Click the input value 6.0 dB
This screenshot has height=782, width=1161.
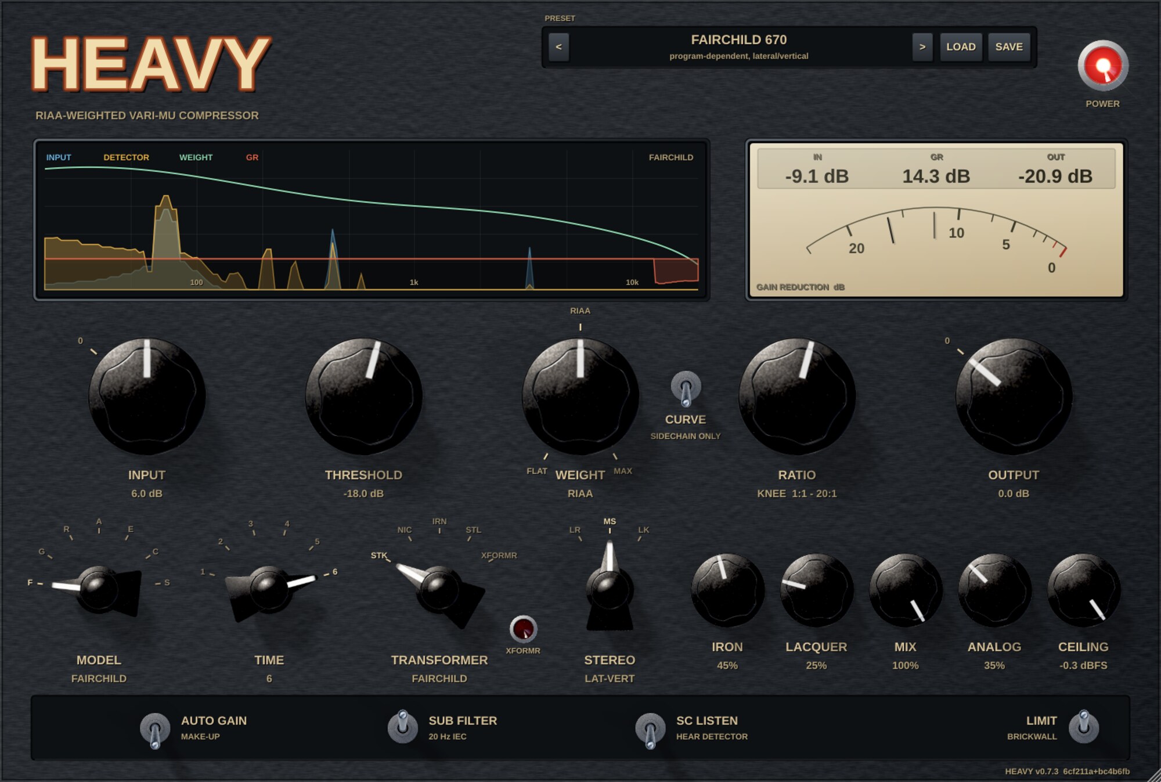147,493
